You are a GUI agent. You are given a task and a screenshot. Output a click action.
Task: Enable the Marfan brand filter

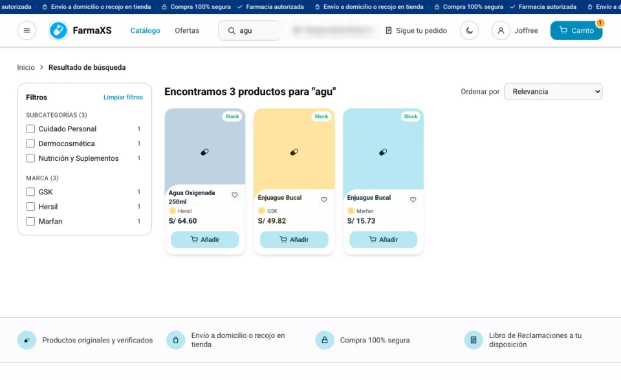[x=30, y=221]
